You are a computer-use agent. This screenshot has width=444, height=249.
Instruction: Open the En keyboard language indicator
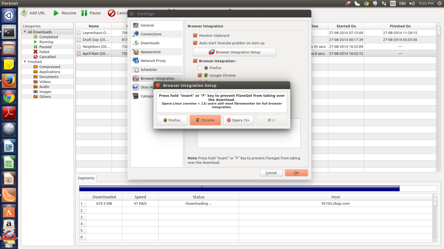point(393,3)
